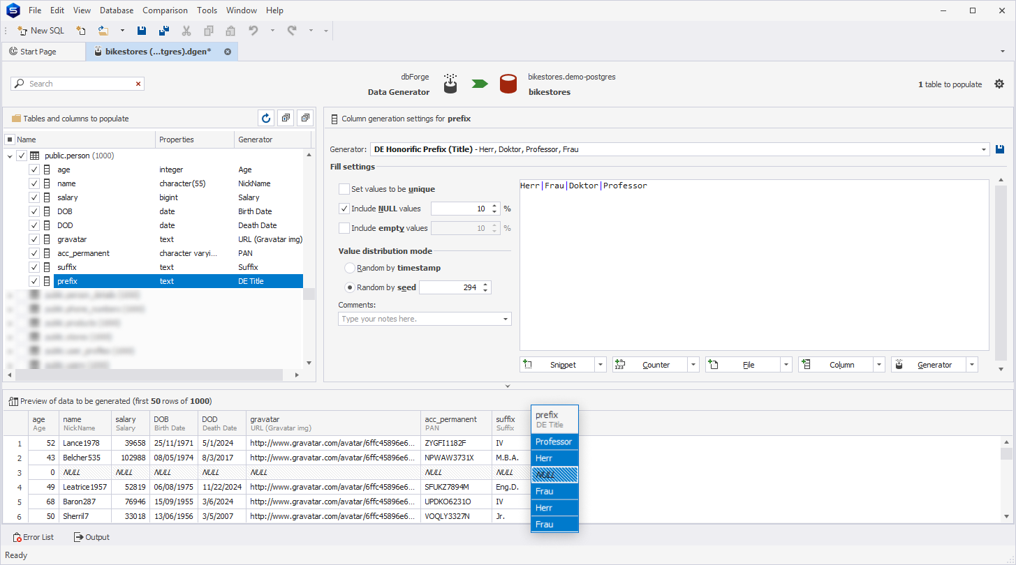This screenshot has width=1016, height=565.
Task: Click the Counter button
Action: pyautogui.click(x=650, y=365)
